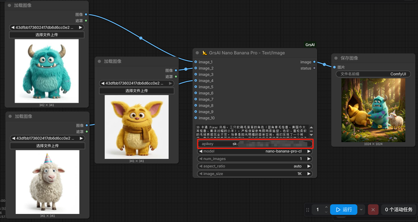418x222 pixels.
Task: Click the 图片 input port on the 保存图像 node
Action: point(334,67)
